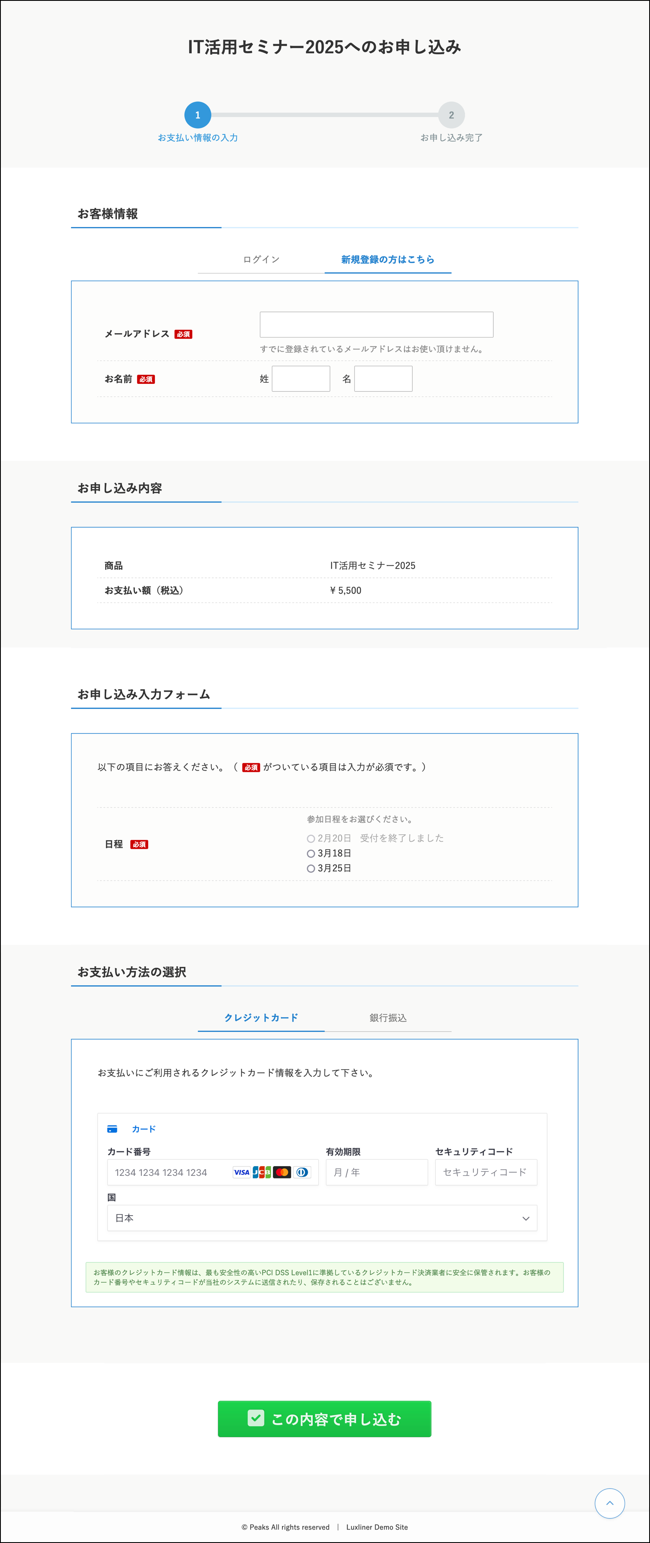Click the step 2 circle indicator
The image size is (650, 1543).
click(x=451, y=115)
